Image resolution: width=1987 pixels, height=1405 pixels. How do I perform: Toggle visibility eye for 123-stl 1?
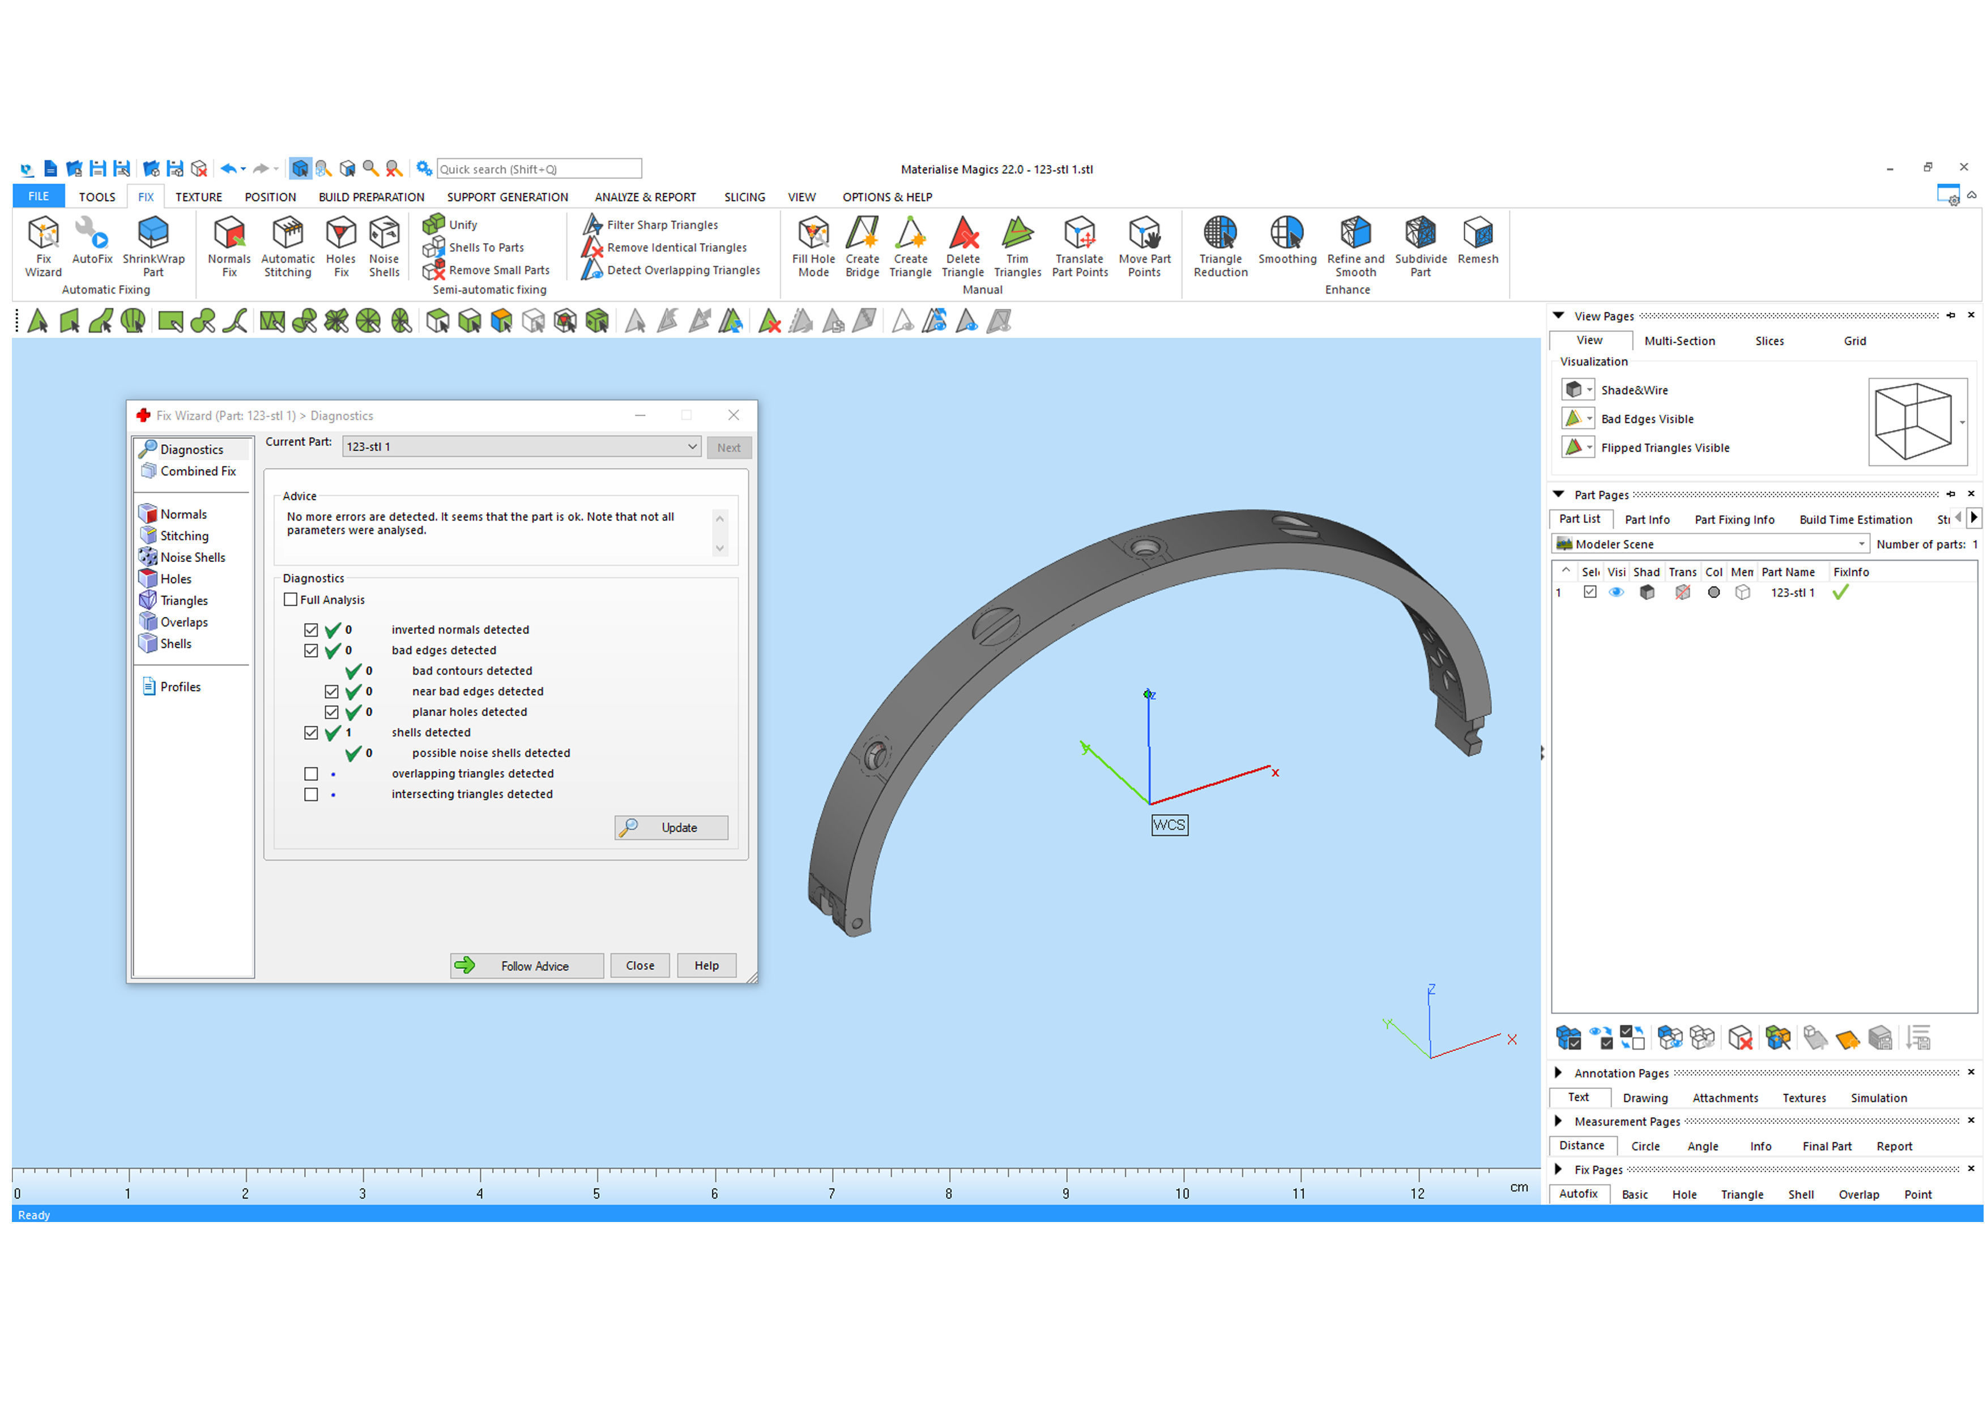(1616, 593)
